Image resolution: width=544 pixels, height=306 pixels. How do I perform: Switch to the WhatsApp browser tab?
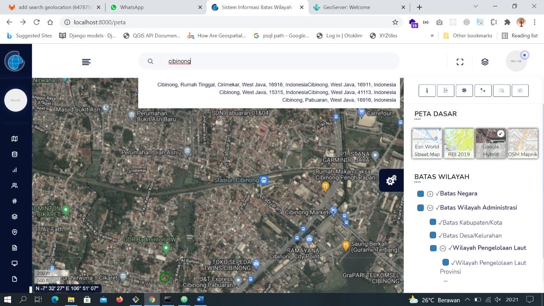pyautogui.click(x=156, y=7)
